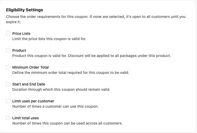Click the "Price Lists" label text
The image size is (197, 133).
tap(21, 34)
